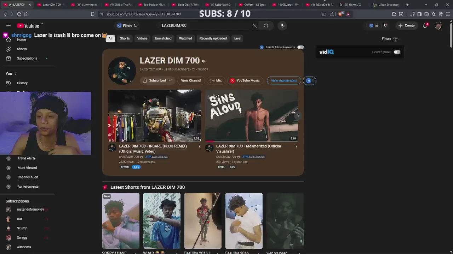
Task: Open Subscriptions in the sidebar
Action: (x=27, y=58)
